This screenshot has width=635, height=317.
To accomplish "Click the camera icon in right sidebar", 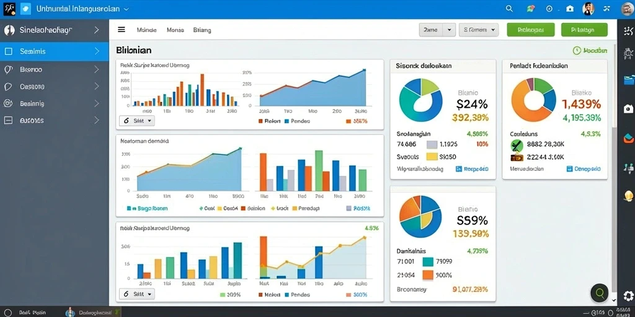I will [628, 108].
